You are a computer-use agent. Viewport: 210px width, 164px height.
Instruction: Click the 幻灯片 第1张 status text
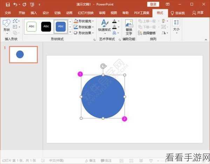click(x=19, y=161)
